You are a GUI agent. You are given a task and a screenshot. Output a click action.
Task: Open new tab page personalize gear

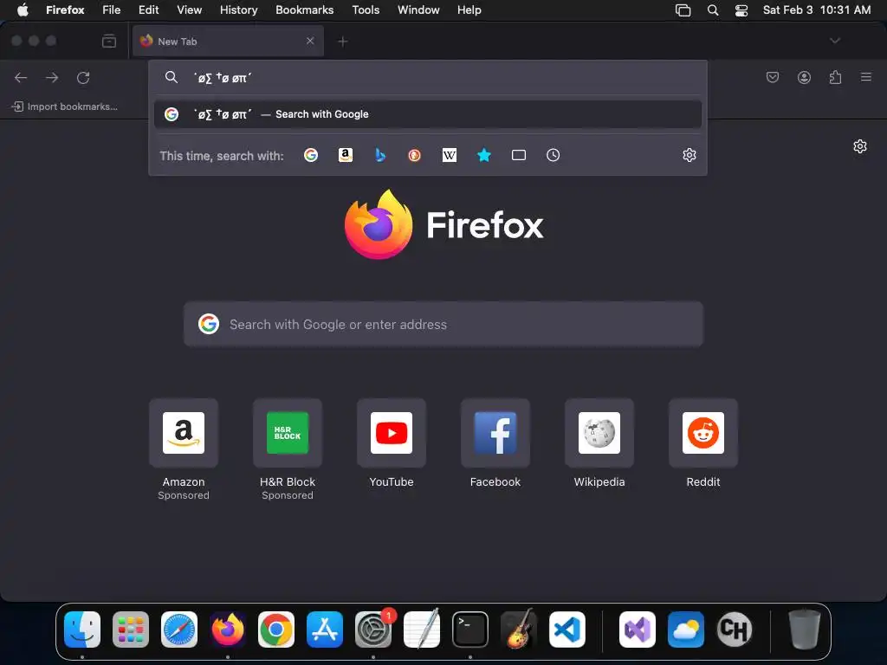point(860,146)
